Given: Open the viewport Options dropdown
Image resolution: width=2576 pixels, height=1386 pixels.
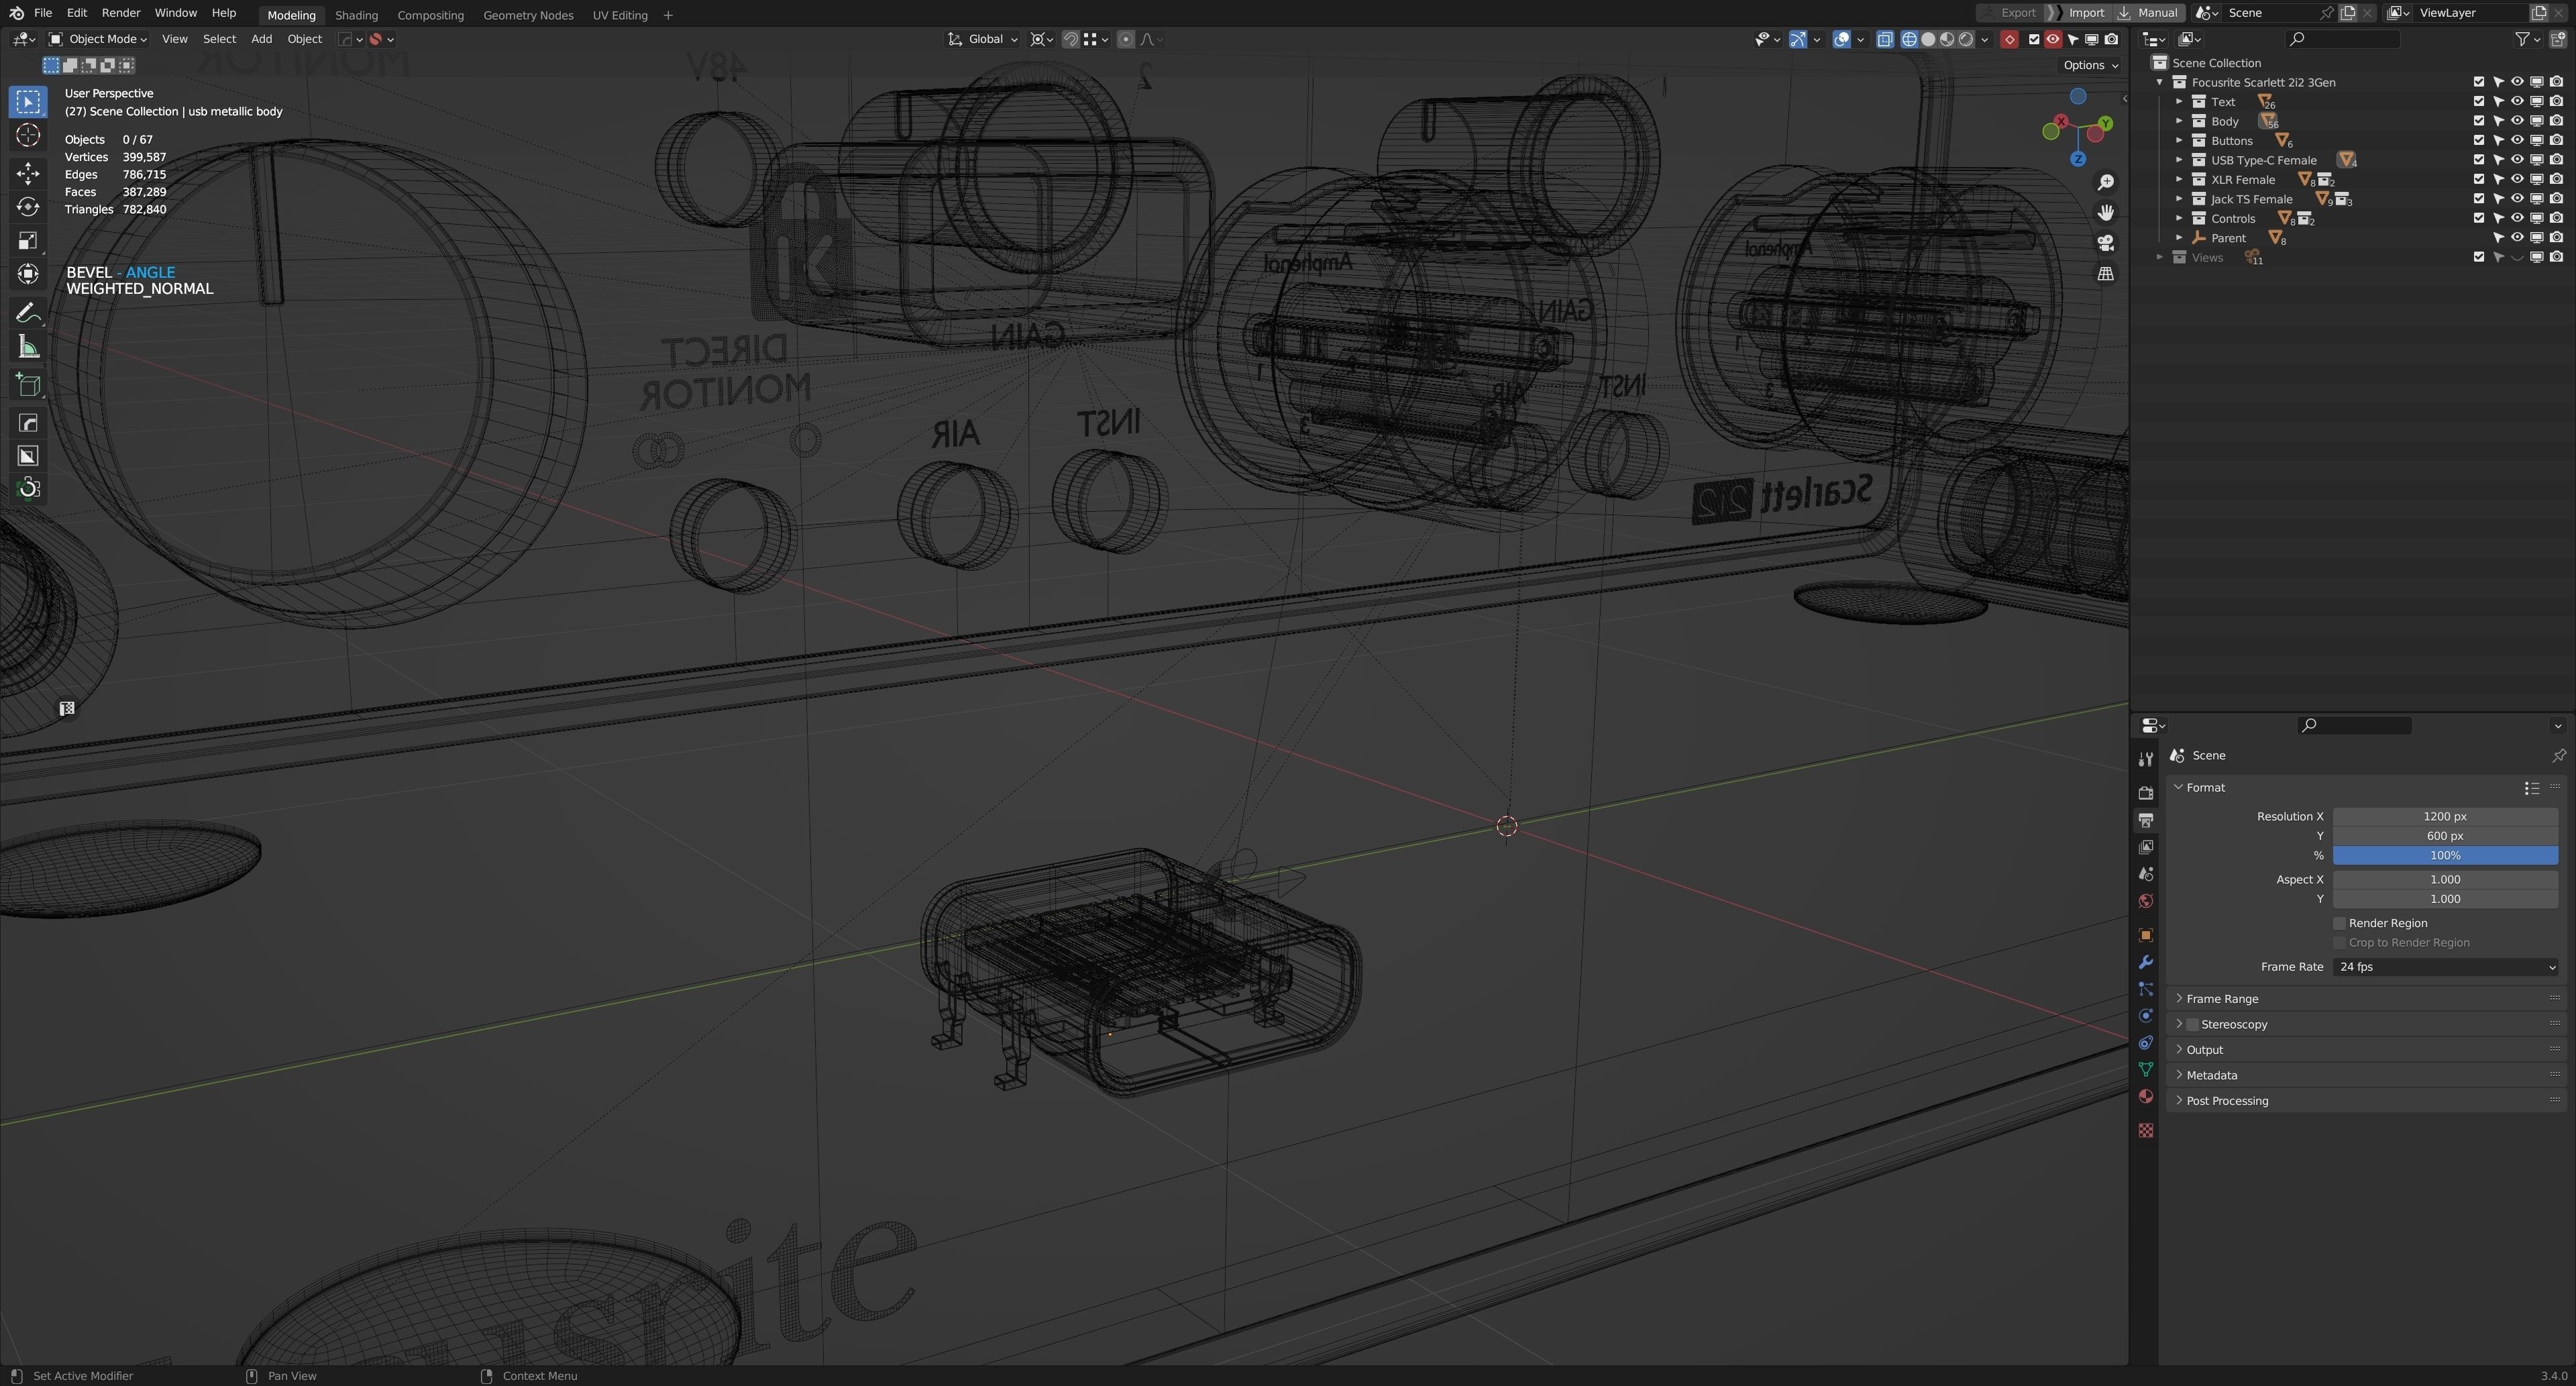Looking at the screenshot, I should pyautogui.click(x=2090, y=65).
